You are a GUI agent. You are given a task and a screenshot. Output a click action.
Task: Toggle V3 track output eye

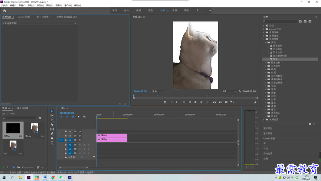click(x=80, y=132)
